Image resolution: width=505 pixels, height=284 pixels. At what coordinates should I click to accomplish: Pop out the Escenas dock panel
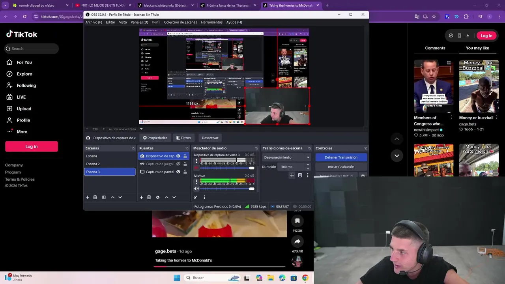click(x=133, y=148)
